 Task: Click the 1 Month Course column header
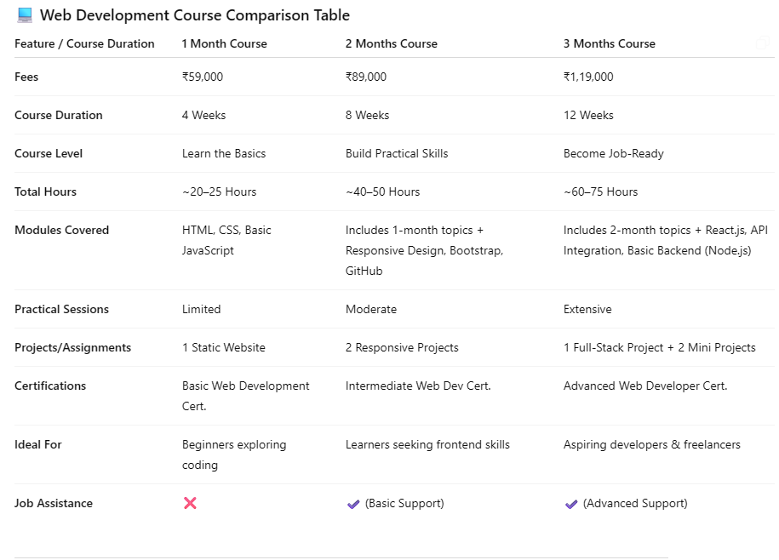click(x=224, y=43)
